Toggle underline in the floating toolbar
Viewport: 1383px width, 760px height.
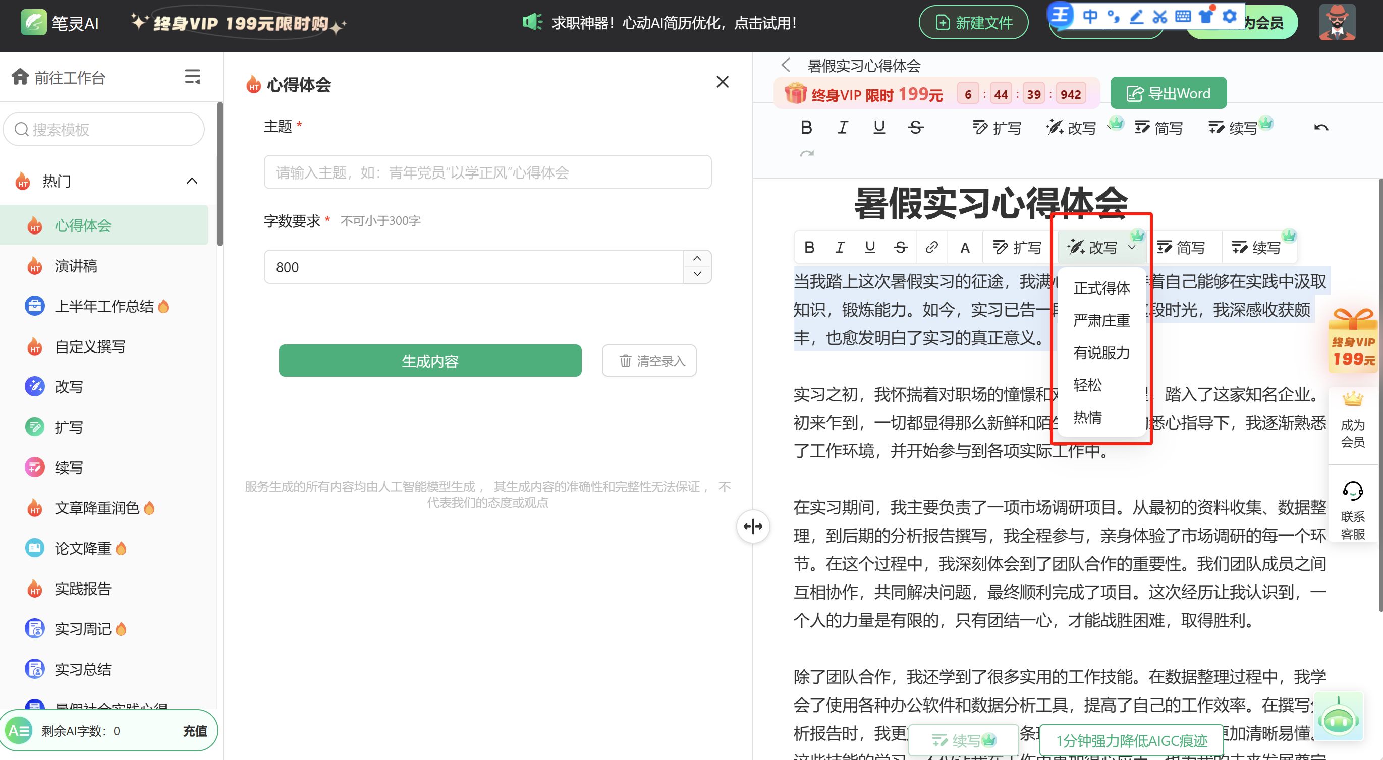(870, 248)
